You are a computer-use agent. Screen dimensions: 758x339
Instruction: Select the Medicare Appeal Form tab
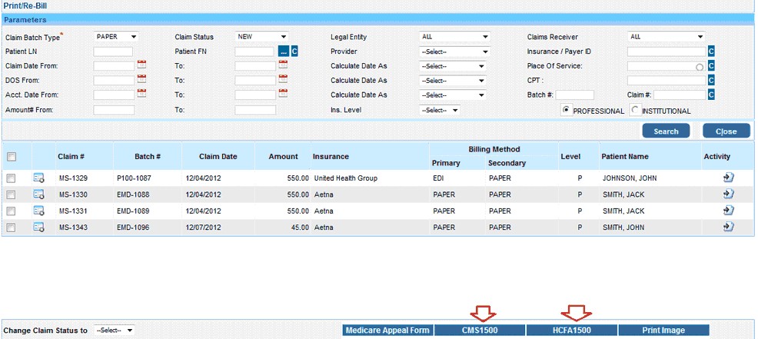coord(387,331)
